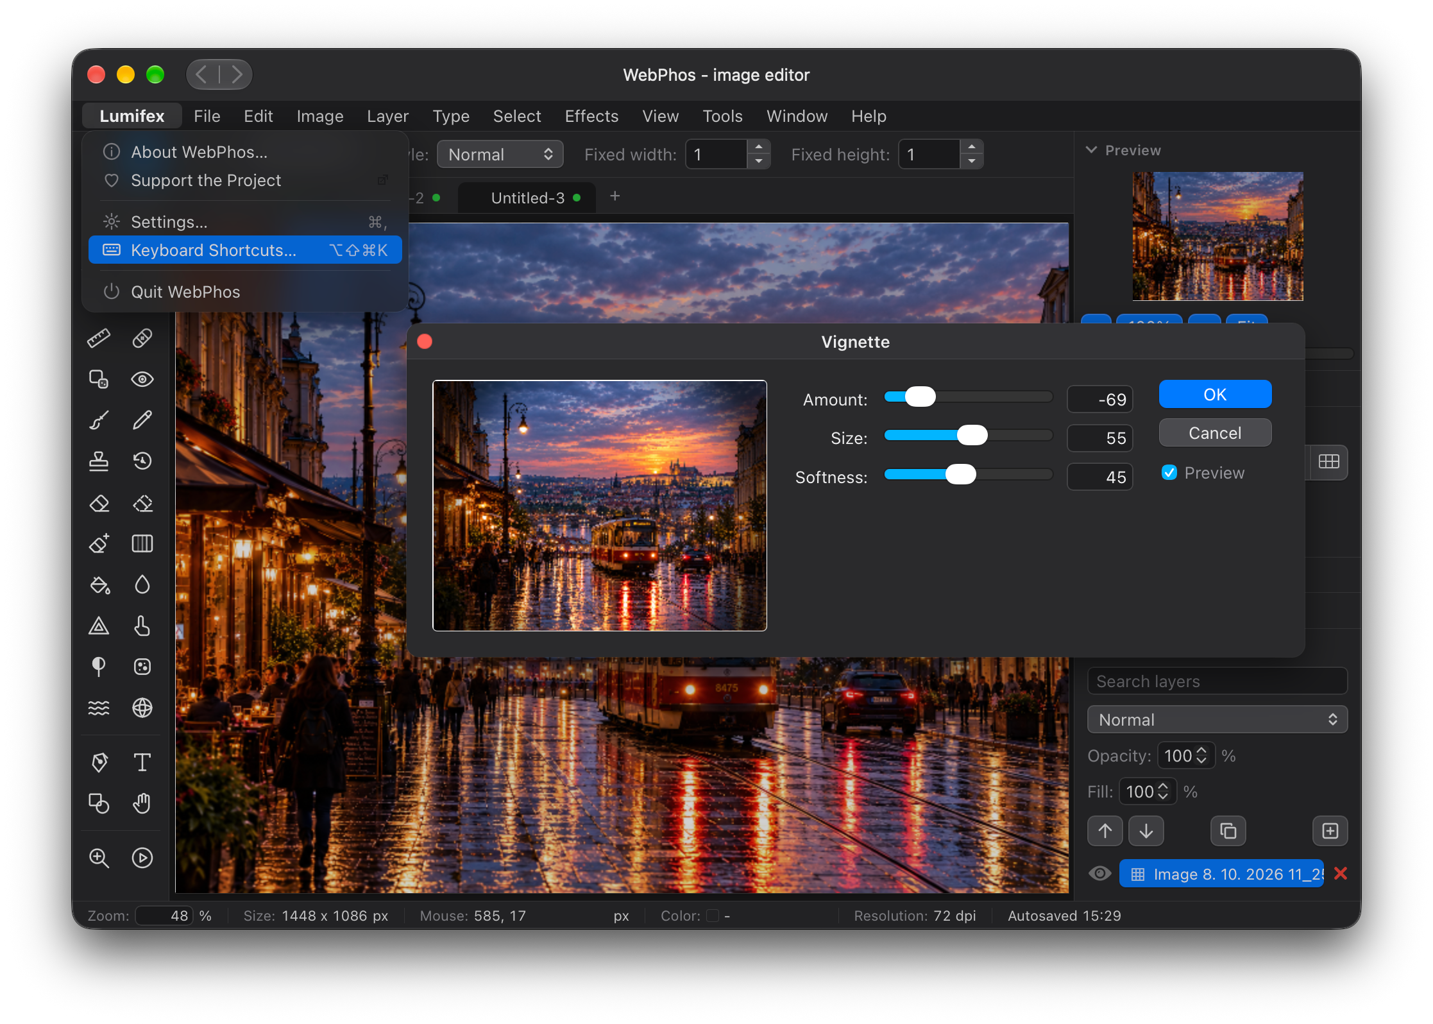Select the Smudge finger tool

click(142, 626)
